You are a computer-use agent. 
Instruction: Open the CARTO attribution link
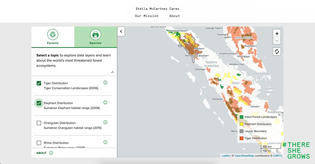277,156
